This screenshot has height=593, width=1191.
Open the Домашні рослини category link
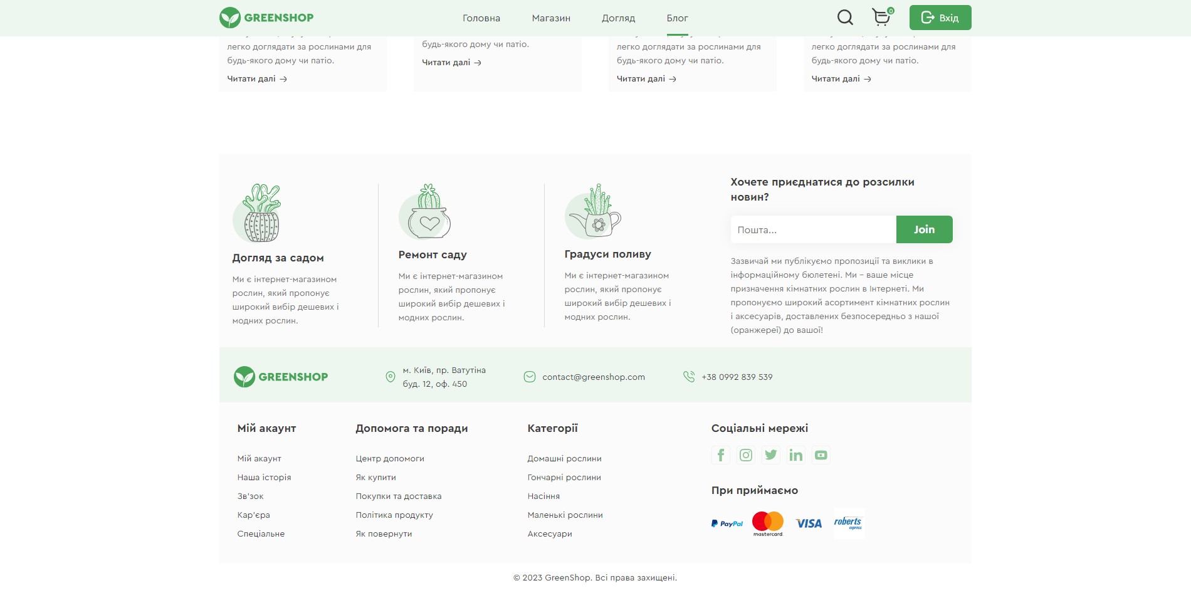tap(564, 459)
